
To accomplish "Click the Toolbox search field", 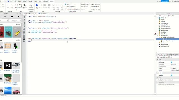I will [x=14, y=21].
